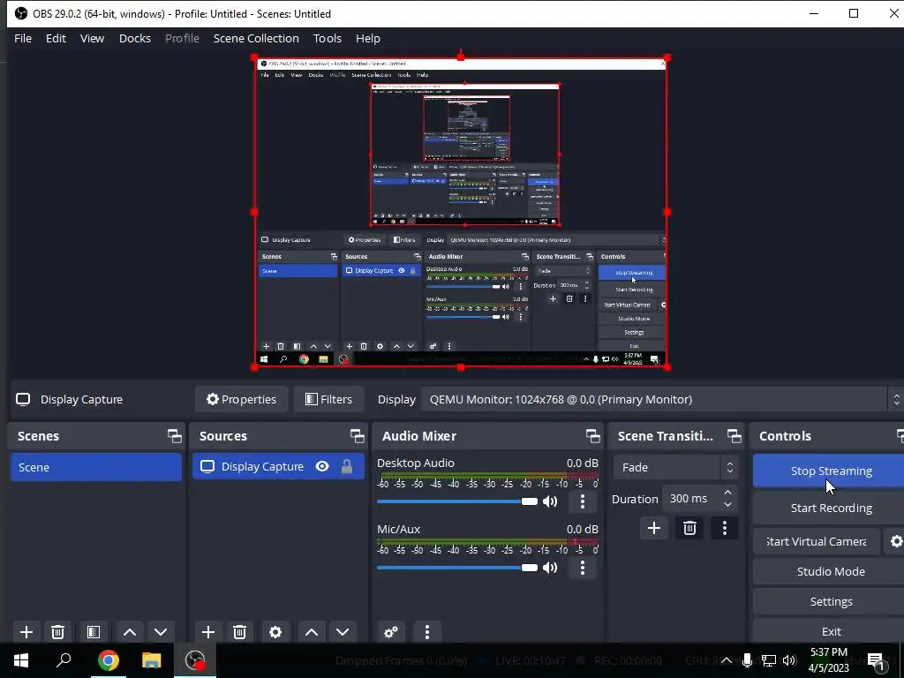This screenshot has height=678, width=904.
Task: Open advanced audio properties gears icon
Action: pyautogui.click(x=391, y=632)
